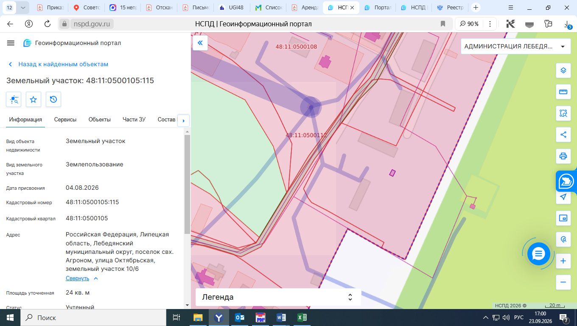Viewport: 577px width, 326px height.
Task: Collapse the address with the Свернуть link
Action: (x=78, y=278)
